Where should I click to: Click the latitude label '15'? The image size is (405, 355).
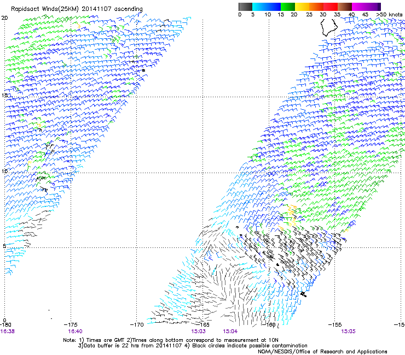(4, 95)
